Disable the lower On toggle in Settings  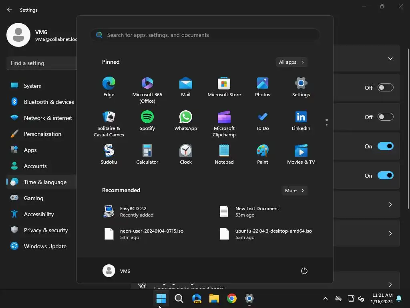[386, 176]
